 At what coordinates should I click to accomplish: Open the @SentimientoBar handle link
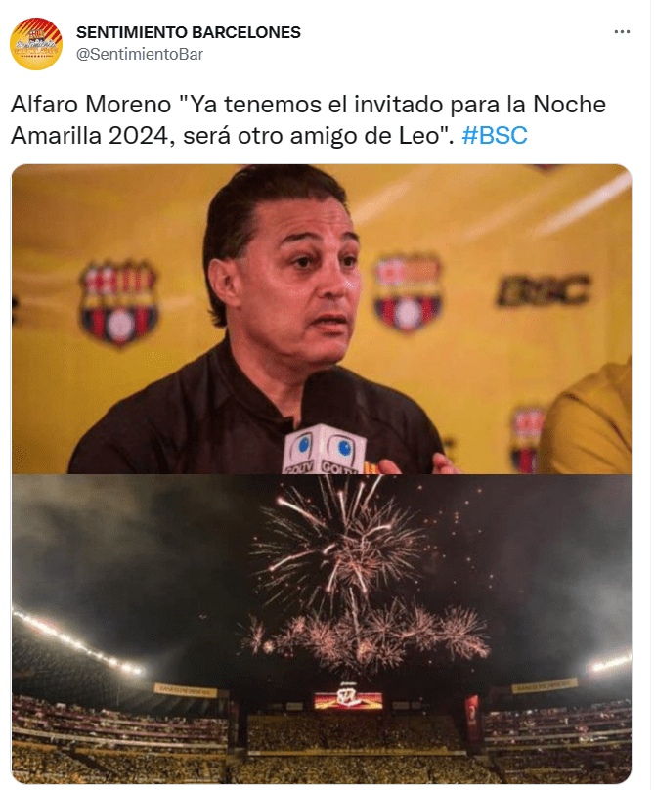[140, 54]
